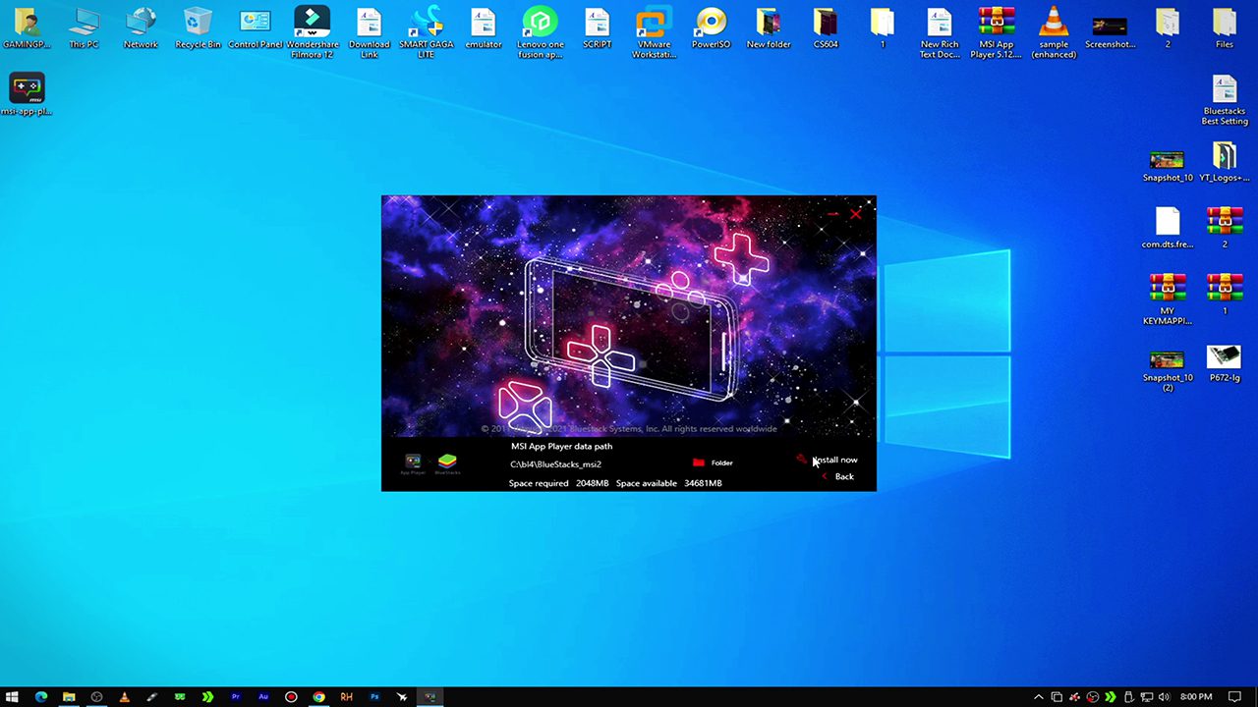Select MY KEYMAPPI... archive desktop icon

click(x=1168, y=299)
